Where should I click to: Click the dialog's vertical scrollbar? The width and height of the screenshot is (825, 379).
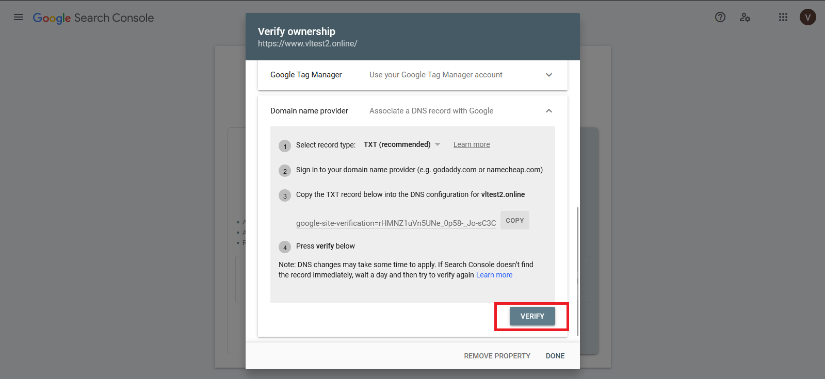click(578, 271)
